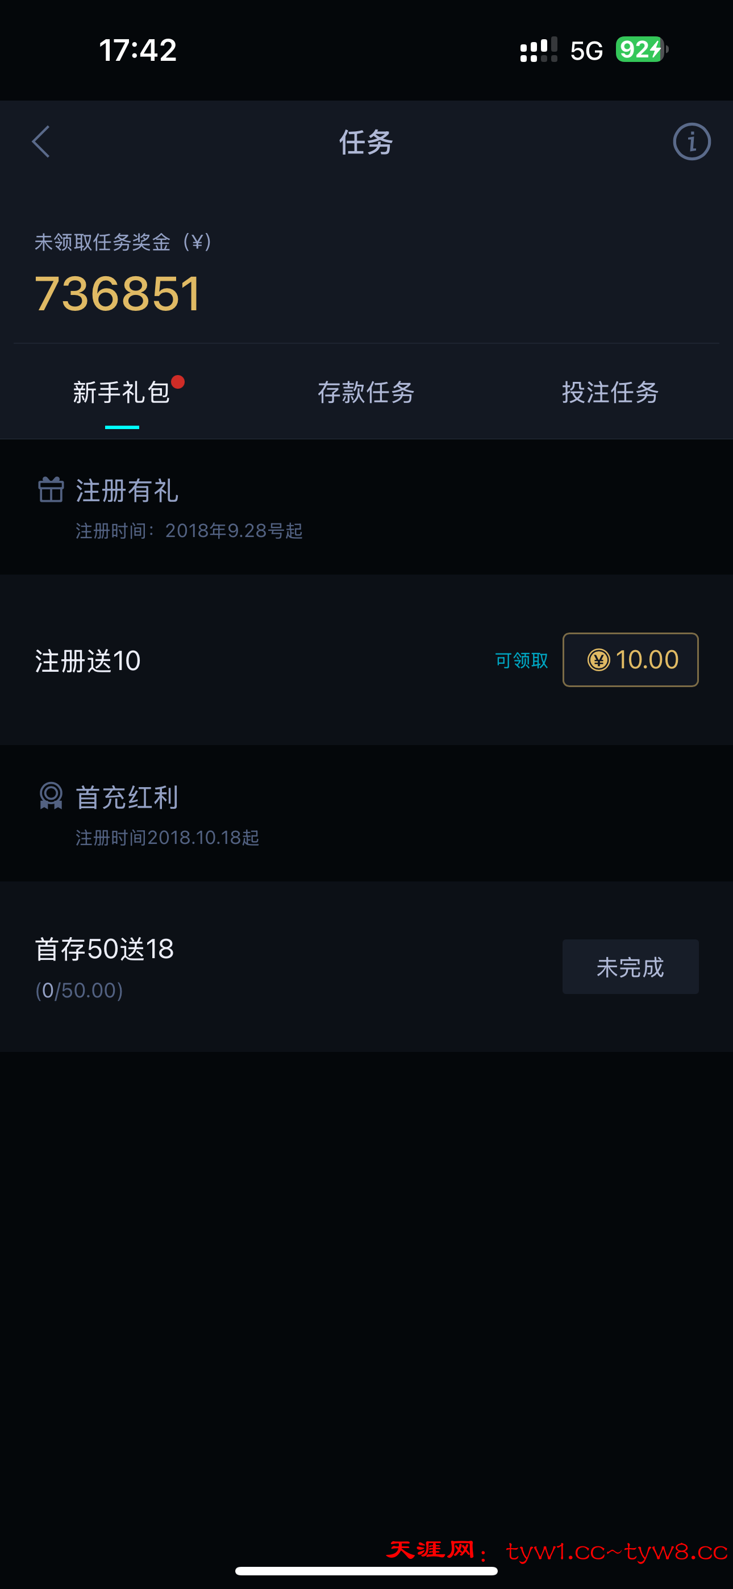Open the info icon at top right

tap(691, 142)
